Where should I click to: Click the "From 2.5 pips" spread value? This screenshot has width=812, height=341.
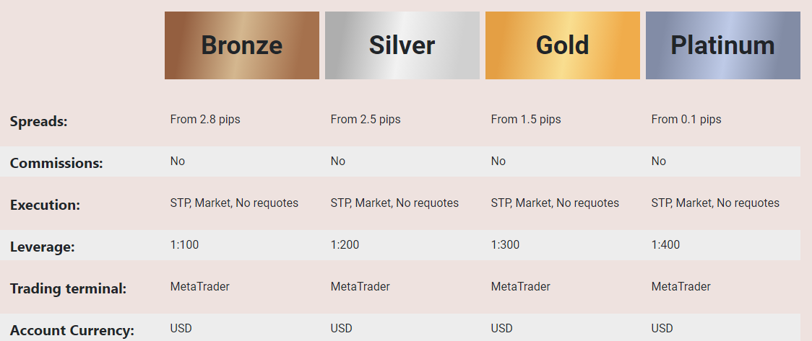click(366, 119)
